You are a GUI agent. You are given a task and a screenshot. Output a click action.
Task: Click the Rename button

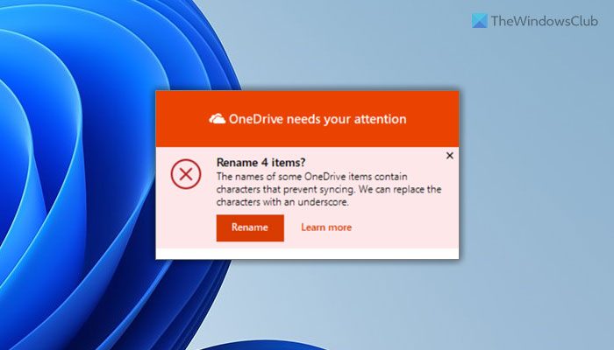point(250,227)
